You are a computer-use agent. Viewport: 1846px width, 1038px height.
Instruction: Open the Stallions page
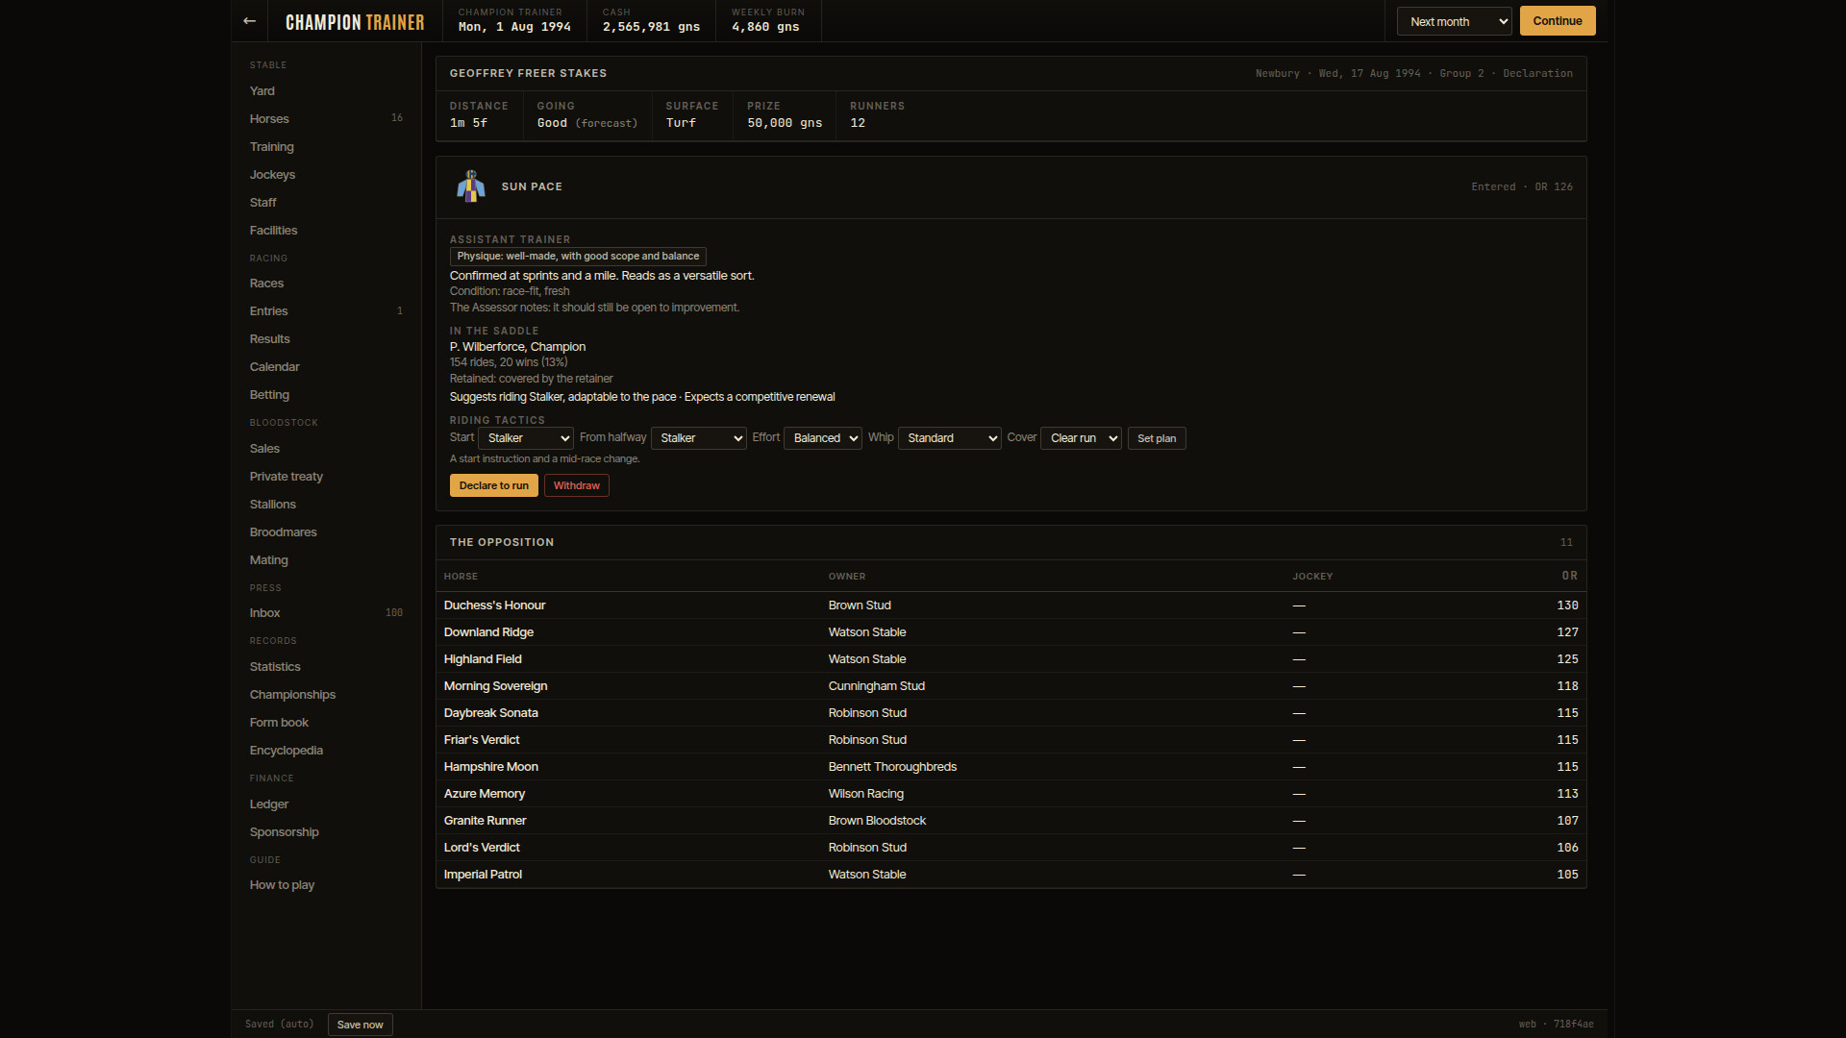coord(326,505)
